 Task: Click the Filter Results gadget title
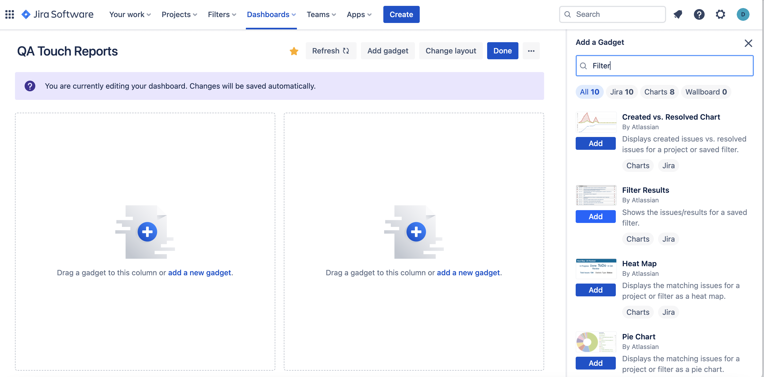tap(645, 190)
